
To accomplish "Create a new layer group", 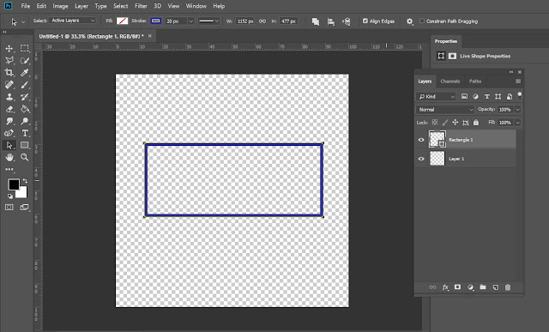I will tap(483, 287).
